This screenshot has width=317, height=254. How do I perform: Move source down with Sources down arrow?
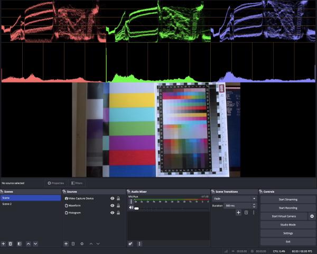pos(98,243)
